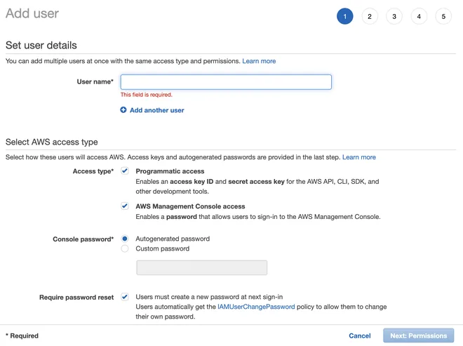This screenshot has height=346, width=463.
Task: Click the 'Console password*' field label
Action: (x=83, y=239)
